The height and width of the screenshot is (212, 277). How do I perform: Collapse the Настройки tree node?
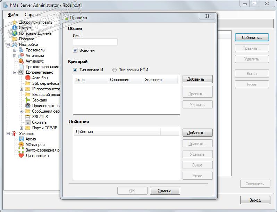click(8, 44)
